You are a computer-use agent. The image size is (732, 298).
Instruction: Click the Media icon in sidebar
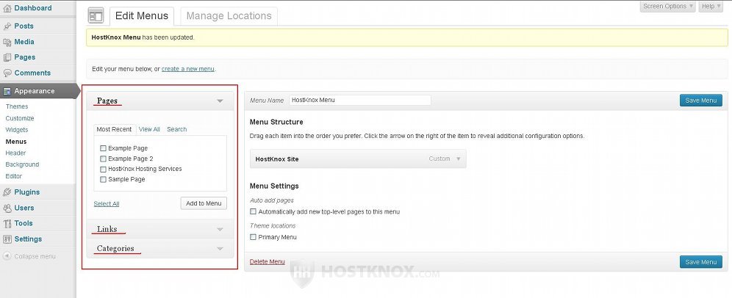(7, 42)
